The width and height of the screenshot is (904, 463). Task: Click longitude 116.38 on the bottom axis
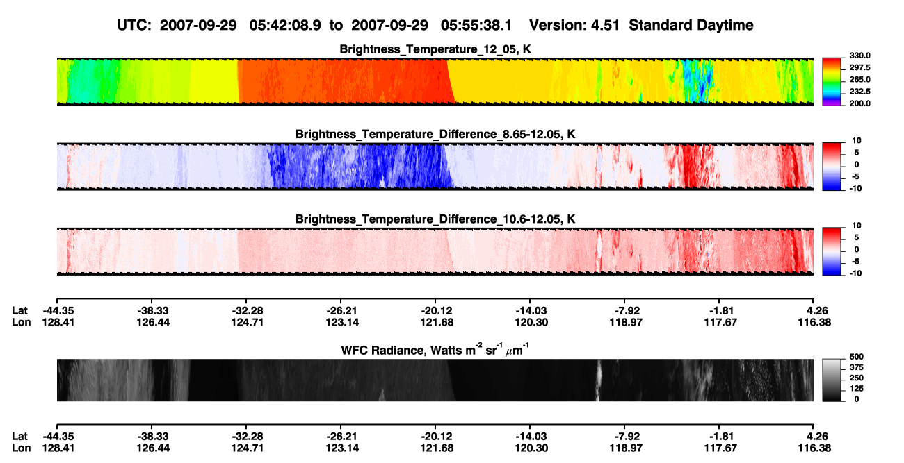(x=816, y=448)
